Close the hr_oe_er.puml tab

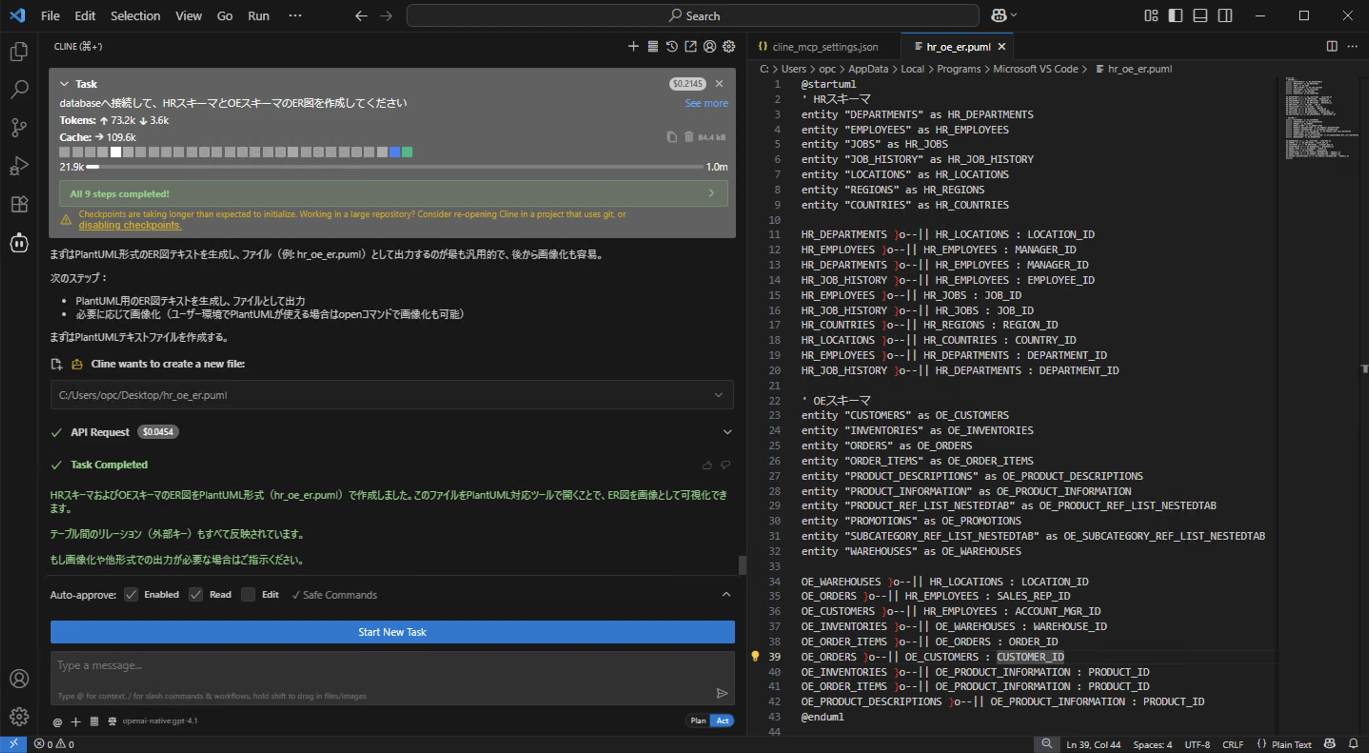(x=1002, y=47)
